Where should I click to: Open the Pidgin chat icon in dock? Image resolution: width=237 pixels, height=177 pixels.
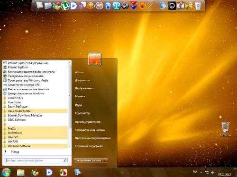click(x=82, y=6)
